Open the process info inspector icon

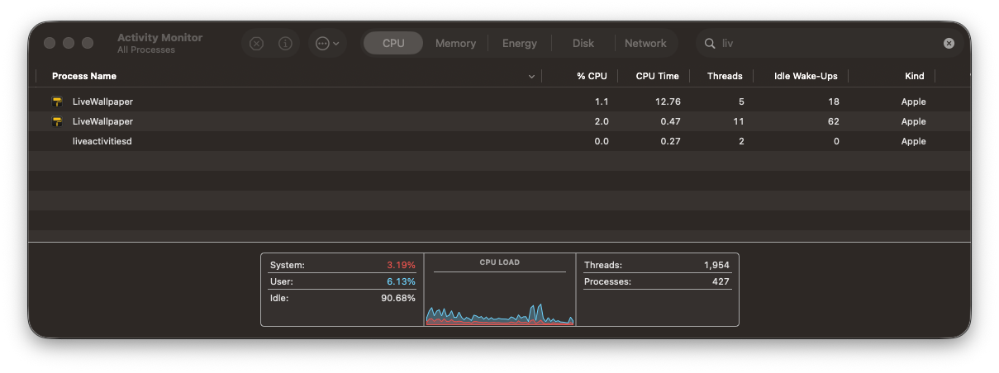point(285,44)
